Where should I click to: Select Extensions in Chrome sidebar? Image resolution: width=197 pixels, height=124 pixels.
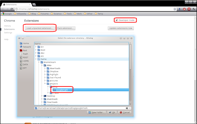tap(9, 29)
